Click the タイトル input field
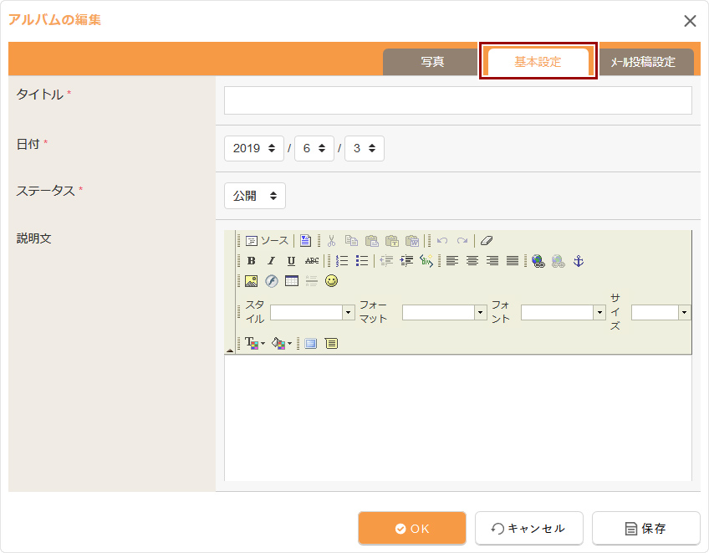The image size is (709, 553). click(458, 100)
